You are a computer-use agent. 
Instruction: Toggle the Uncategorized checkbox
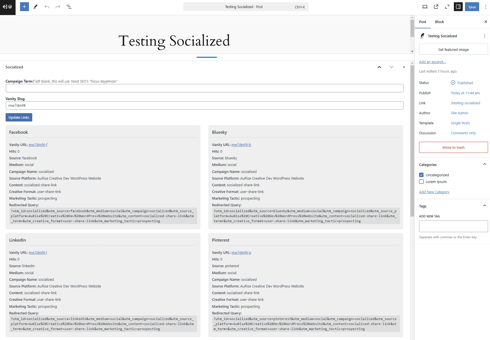tap(421, 175)
